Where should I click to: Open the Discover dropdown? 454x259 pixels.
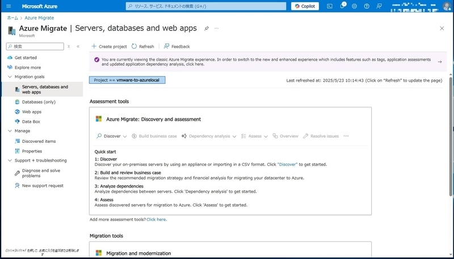click(111, 136)
